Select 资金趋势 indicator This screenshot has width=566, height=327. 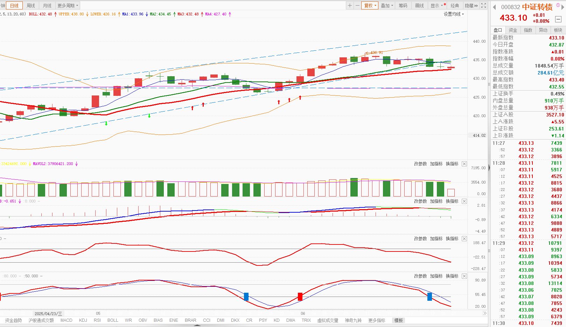[x=13, y=320]
